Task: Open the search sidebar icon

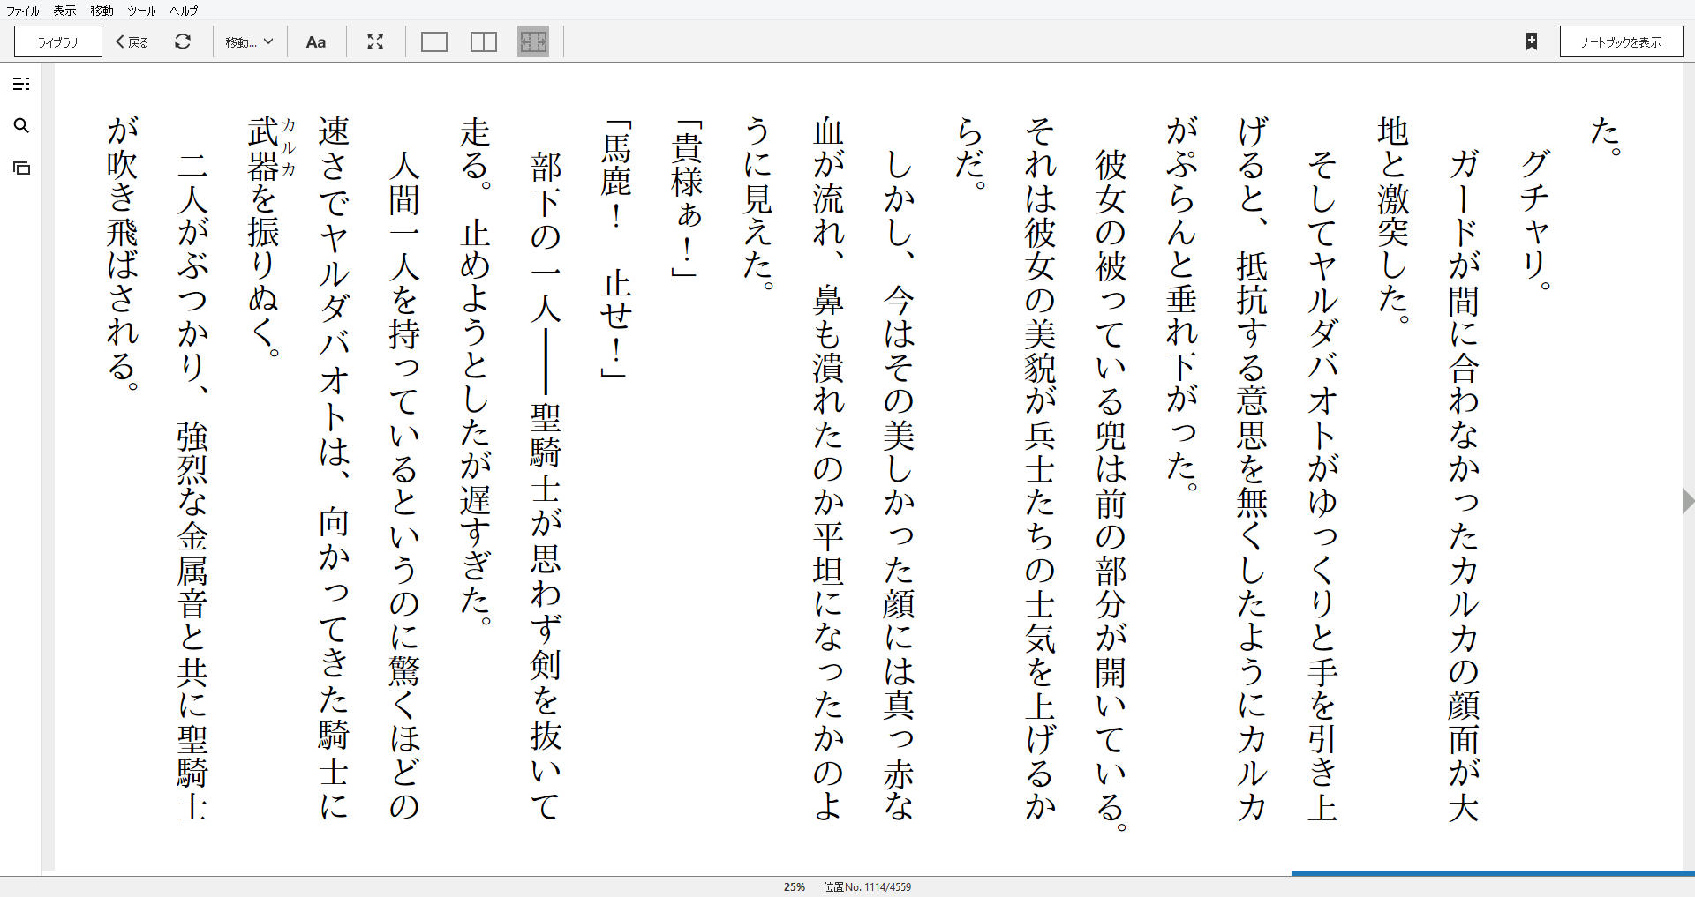Action: pos(22,126)
